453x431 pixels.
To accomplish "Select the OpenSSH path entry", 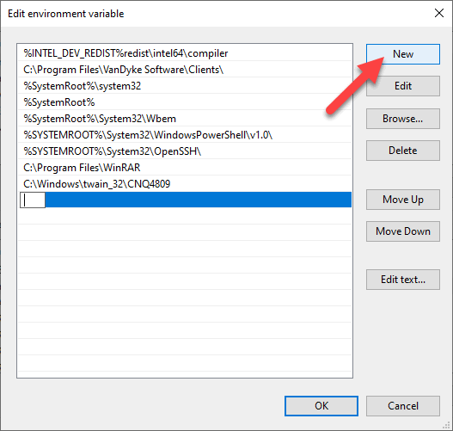I will click(x=185, y=151).
